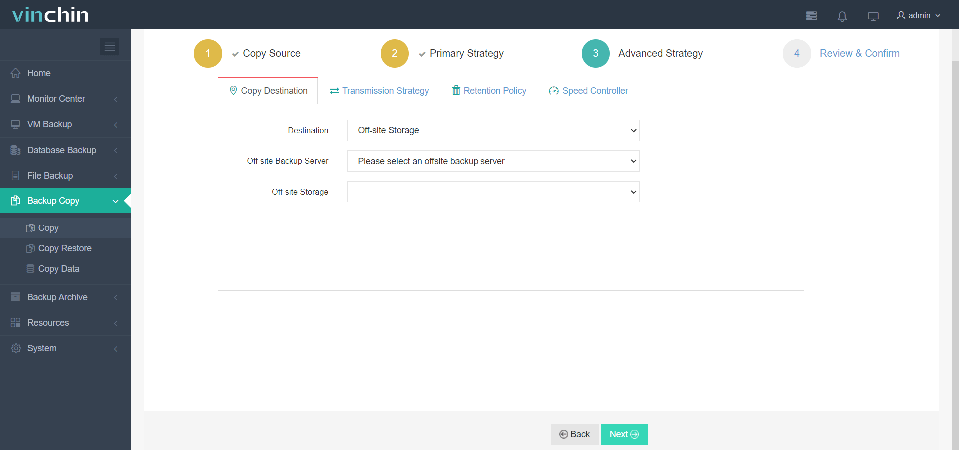This screenshot has width=959, height=450.
Task: Click the Copy submenu icon
Action: tap(31, 228)
